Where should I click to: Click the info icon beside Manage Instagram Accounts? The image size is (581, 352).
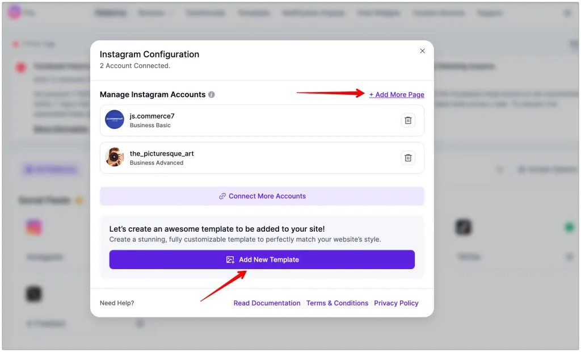click(212, 95)
